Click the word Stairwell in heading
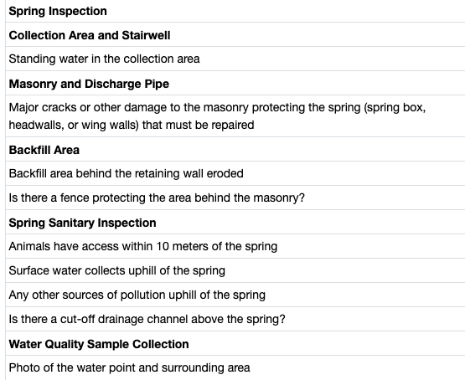Image resolution: width=465 pixels, height=380 pixels. 146,35
